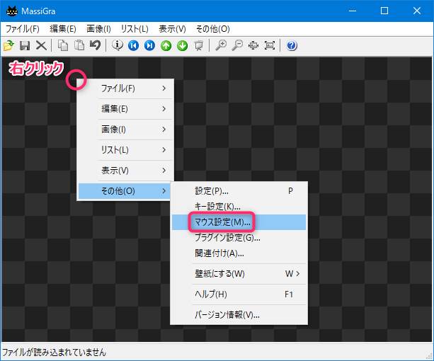Maximize the MassiGra window

coord(384,11)
